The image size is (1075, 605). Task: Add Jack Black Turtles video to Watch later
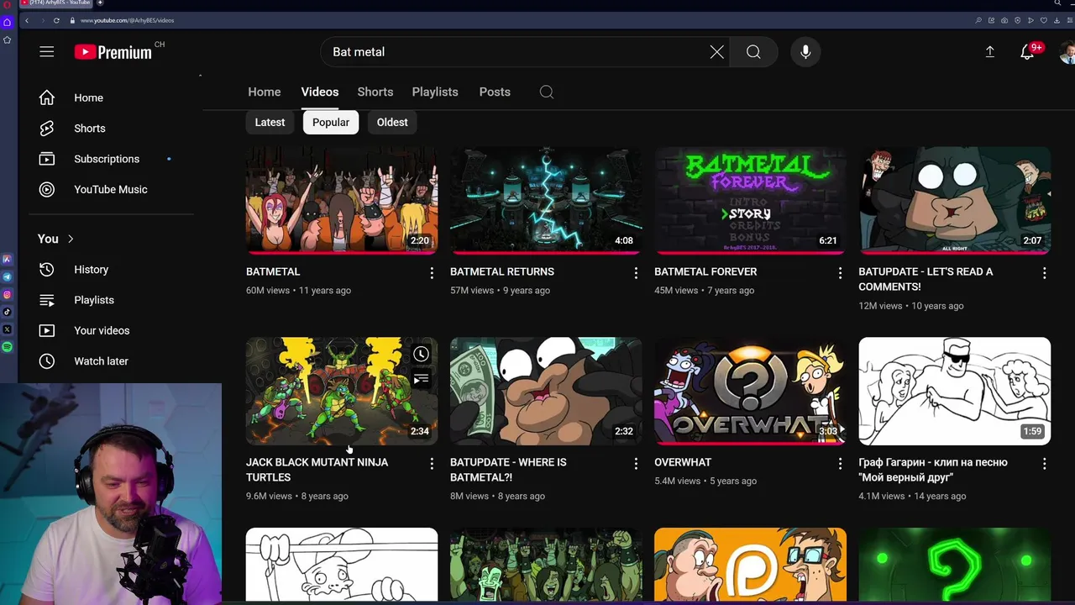point(421,355)
